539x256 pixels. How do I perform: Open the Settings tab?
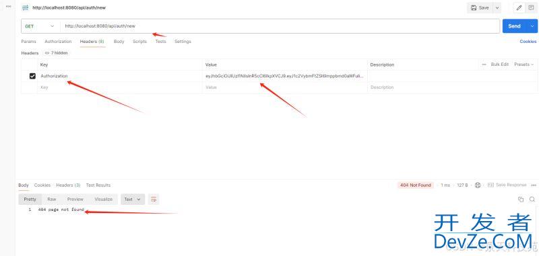tap(183, 42)
